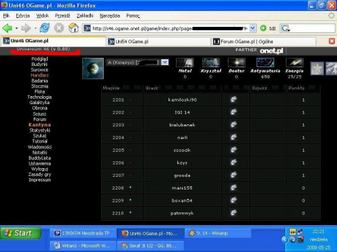This screenshot has height=252, width=337.
Task: Open the Zakładki menu
Action: click(x=85, y=15)
